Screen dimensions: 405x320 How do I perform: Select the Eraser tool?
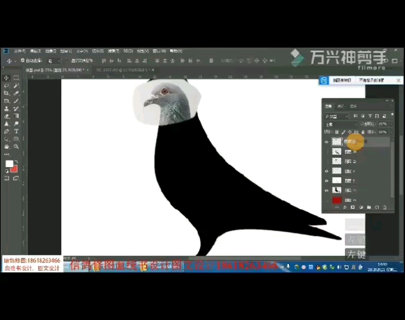coord(6,116)
